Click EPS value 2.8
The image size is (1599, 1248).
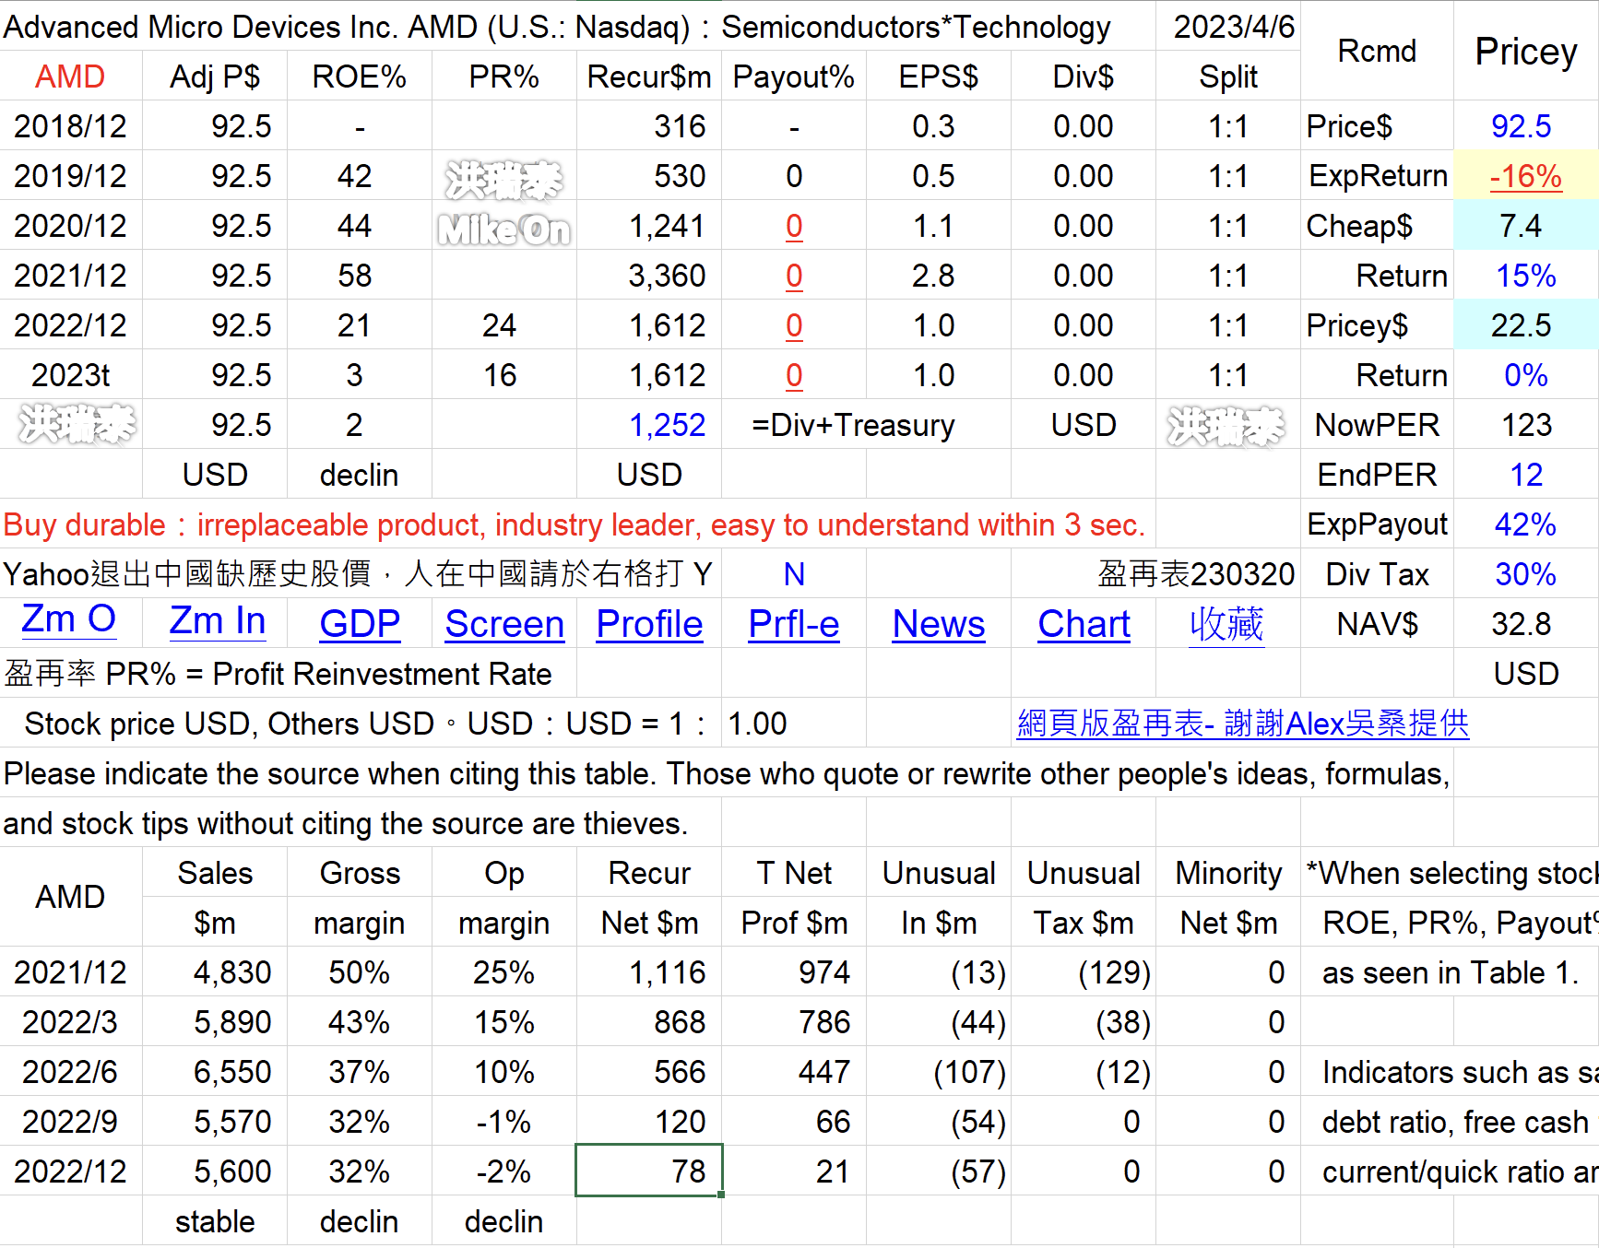pyautogui.click(x=933, y=276)
